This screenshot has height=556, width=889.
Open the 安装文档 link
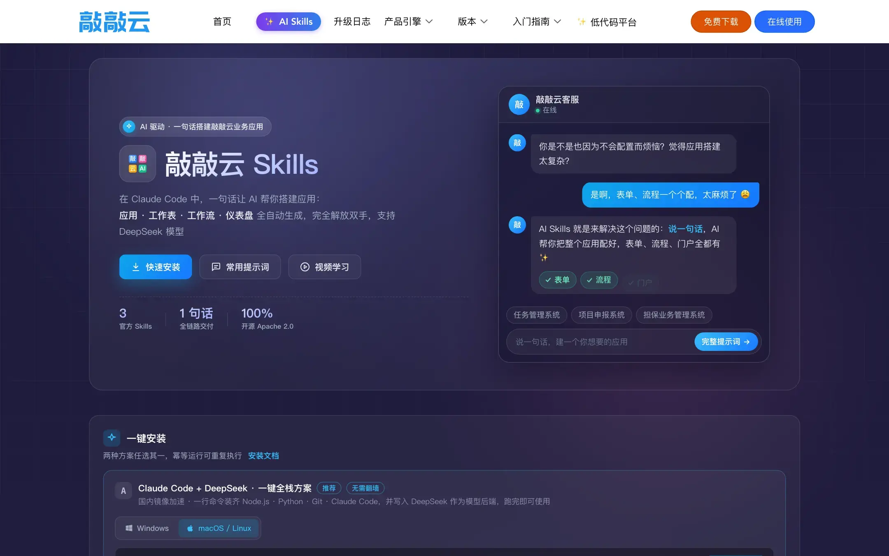click(x=263, y=456)
